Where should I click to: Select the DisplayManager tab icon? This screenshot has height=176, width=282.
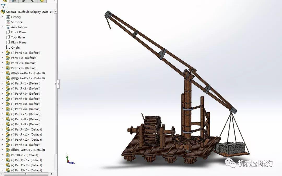[42, 1]
